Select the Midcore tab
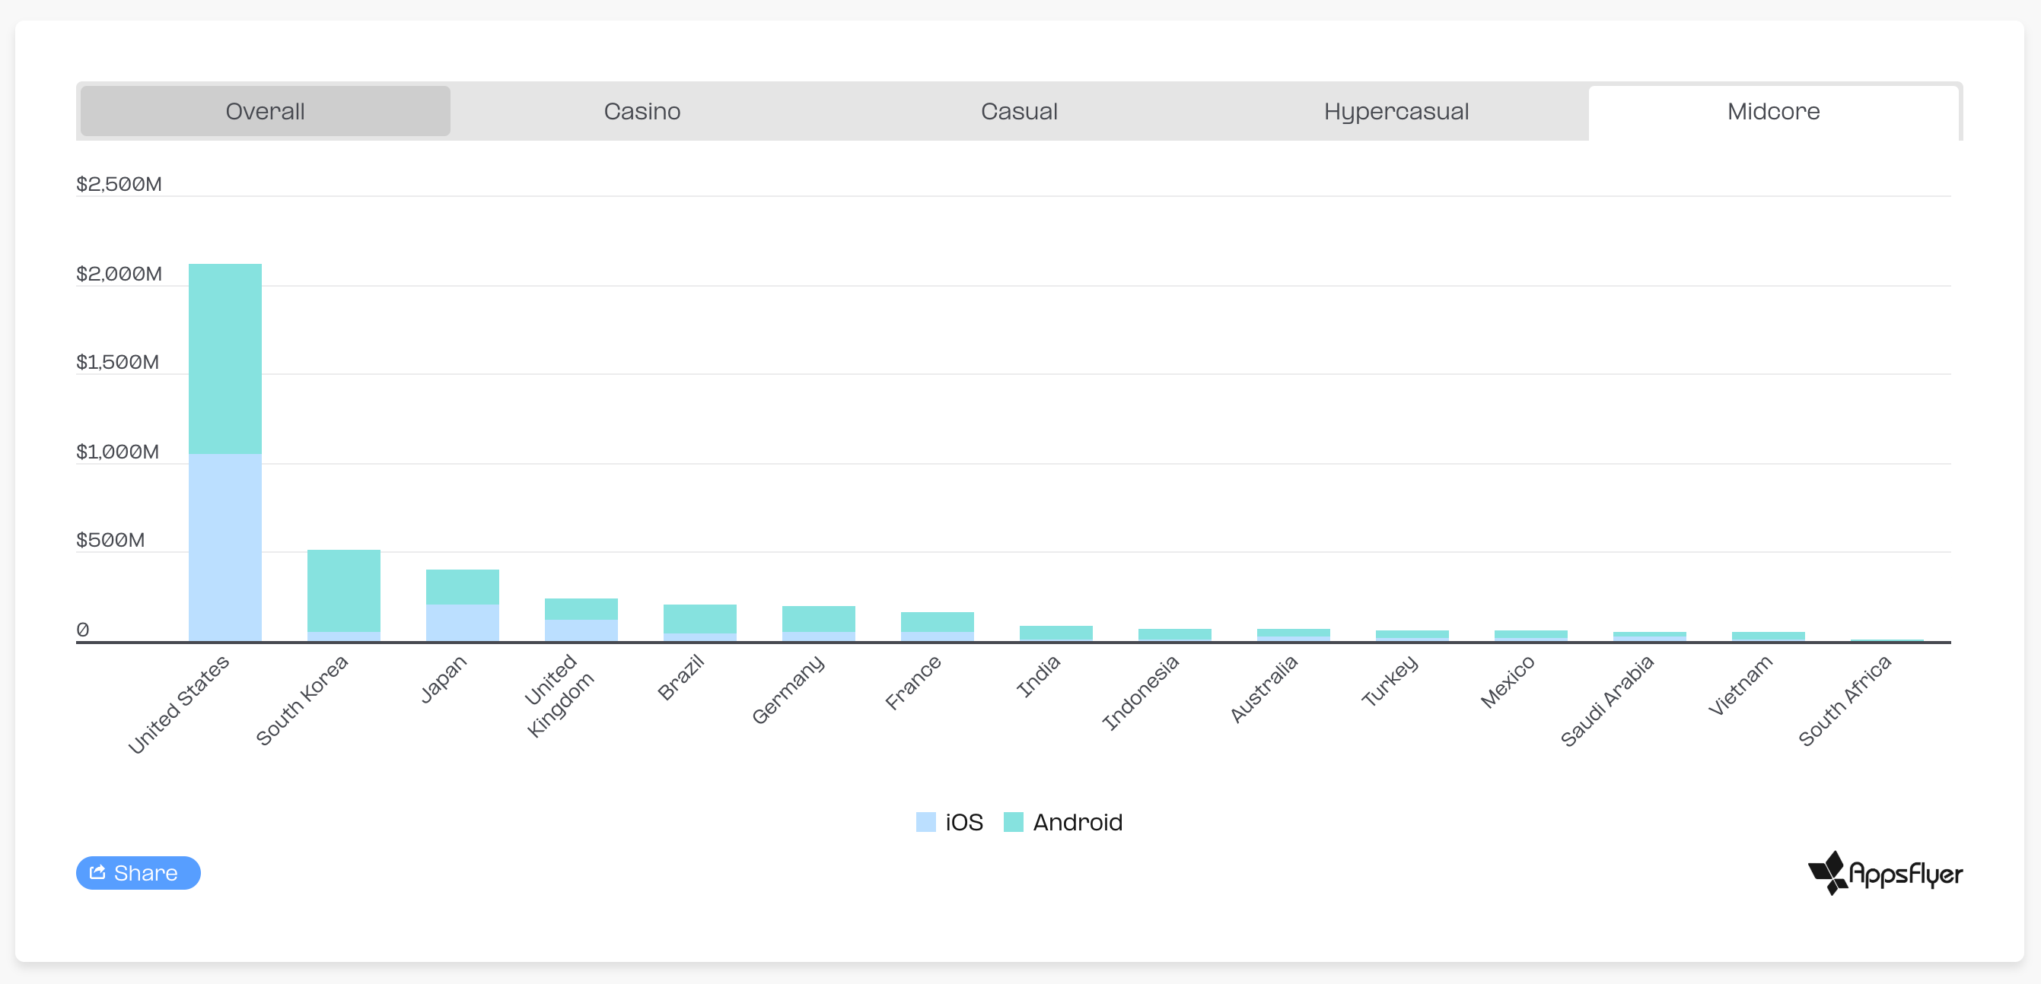This screenshot has height=984, width=2041. [x=1773, y=111]
